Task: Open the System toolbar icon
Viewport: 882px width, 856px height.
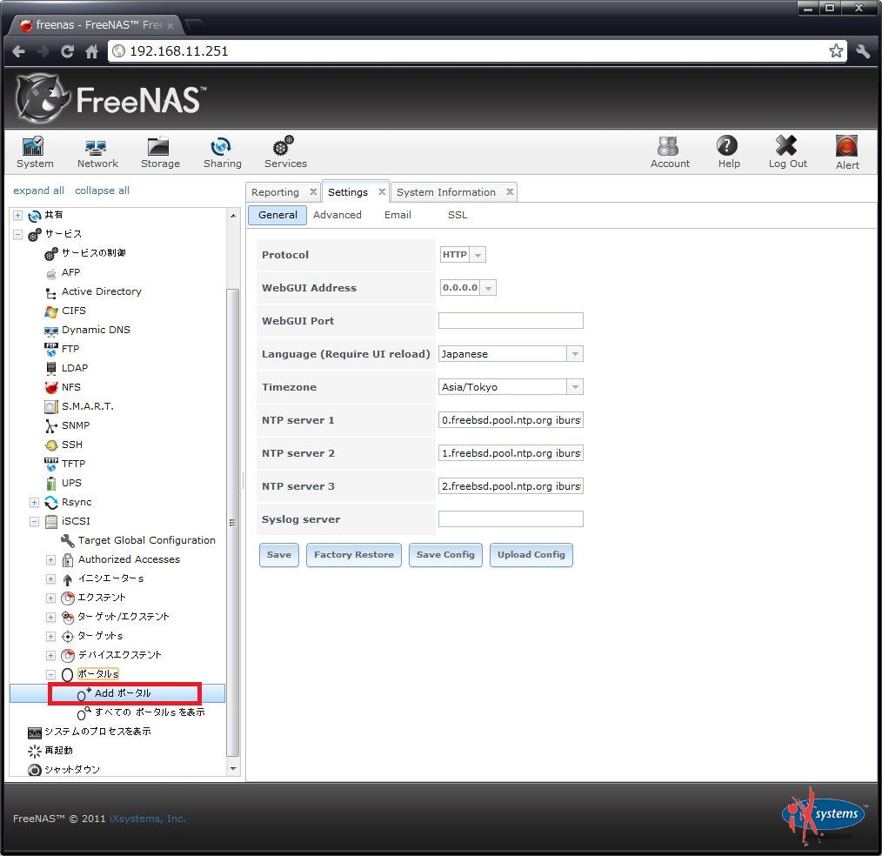Action: point(34,152)
